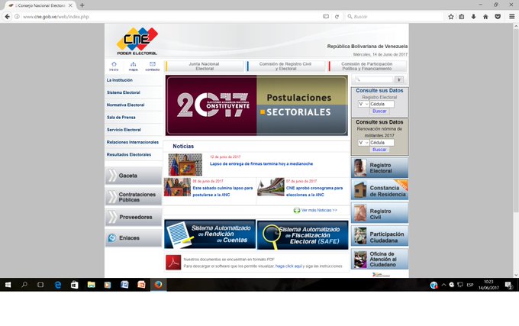519x326 pixels.
Task: Click the site search Ir button
Action: tap(399, 79)
